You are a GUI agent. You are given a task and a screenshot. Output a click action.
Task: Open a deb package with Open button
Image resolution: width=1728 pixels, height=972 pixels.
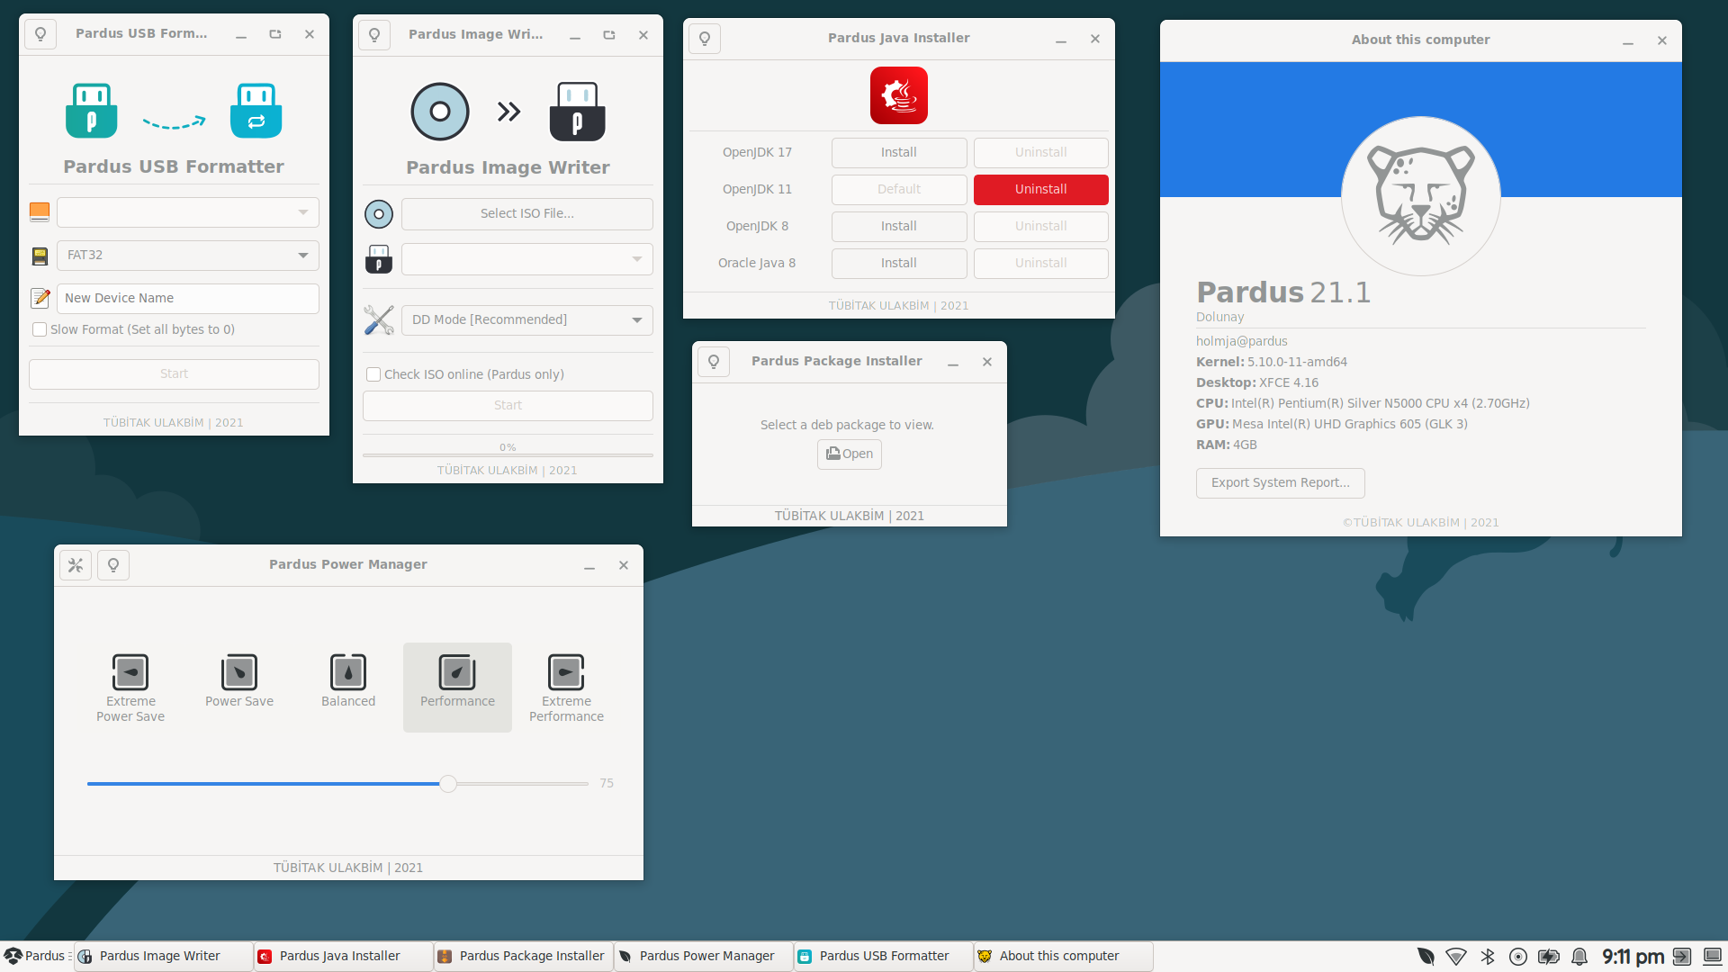click(x=850, y=454)
